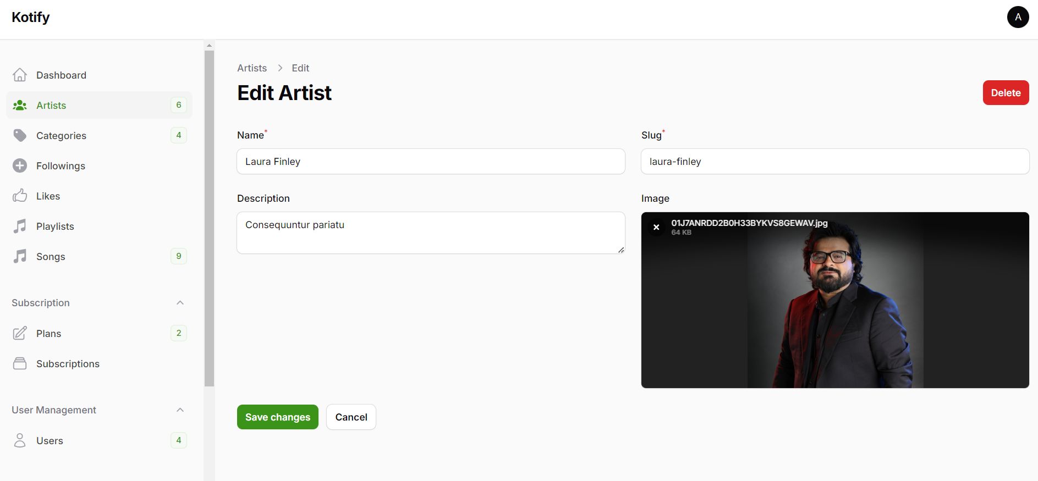1038x481 pixels.
Task: Click the Followings plus-circle icon
Action: pos(20,165)
